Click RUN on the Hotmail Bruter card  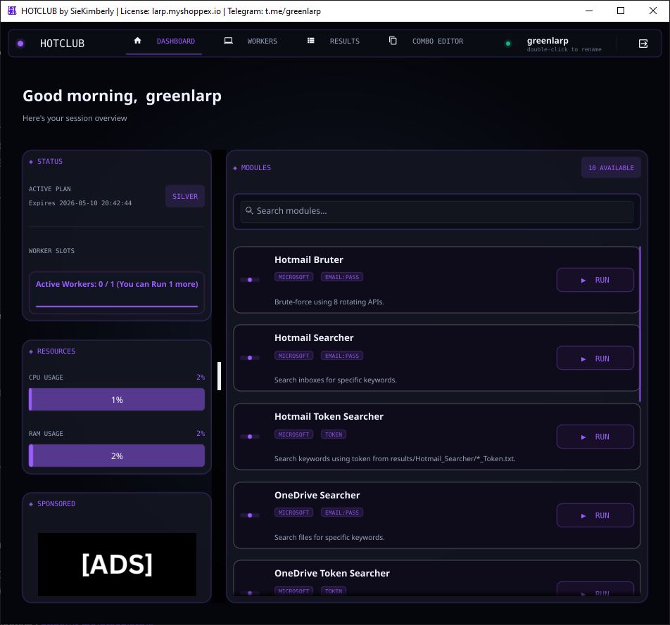coord(595,280)
